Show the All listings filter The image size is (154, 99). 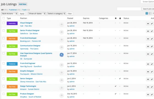pyautogui.click(x=2, y=10)
